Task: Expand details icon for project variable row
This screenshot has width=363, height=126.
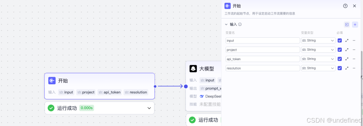Action: [x=347, y=50]
